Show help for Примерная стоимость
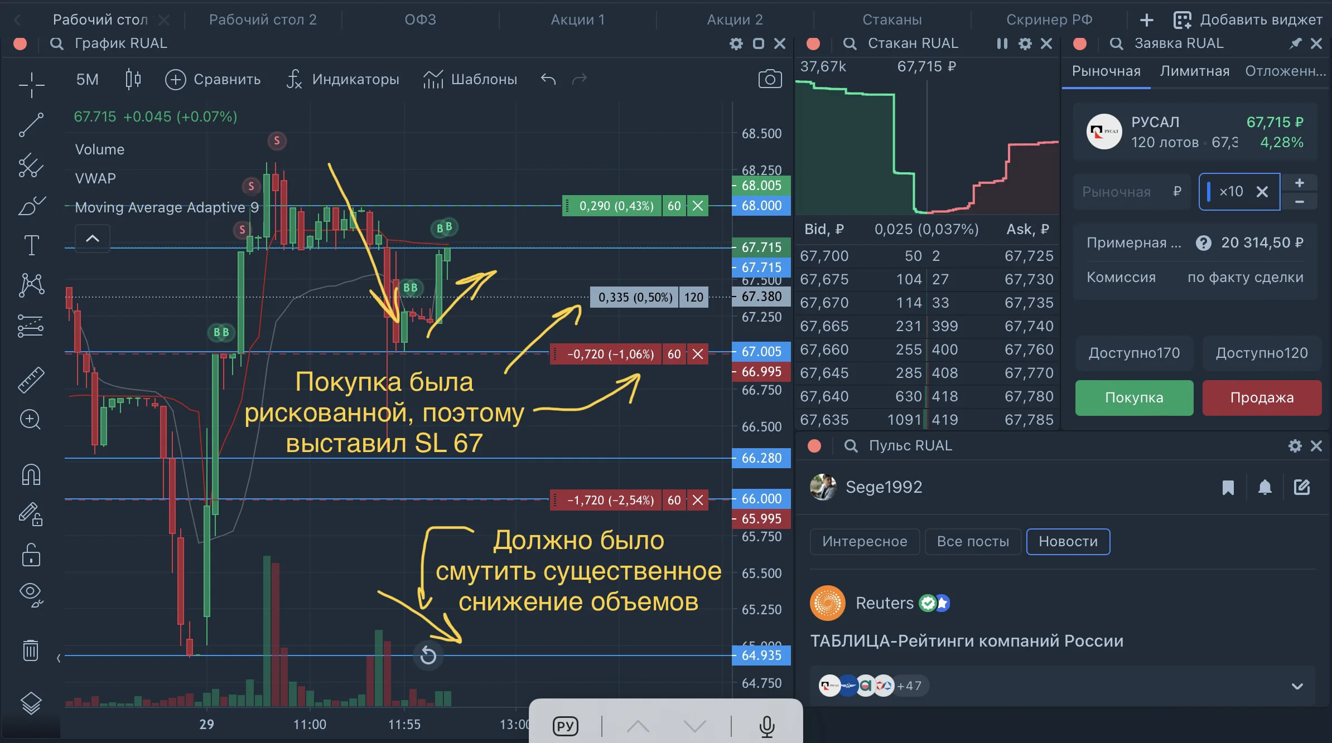The width and height of the screenshot is (1332, 743). pyautogui.click(x=1204, y=243)
